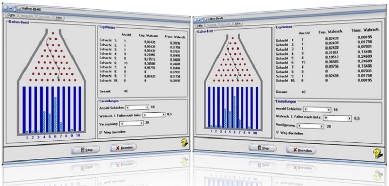This screenshot has height=186, width=389.
Task: Open the Datei menu in right window
Action: point(199,25)
